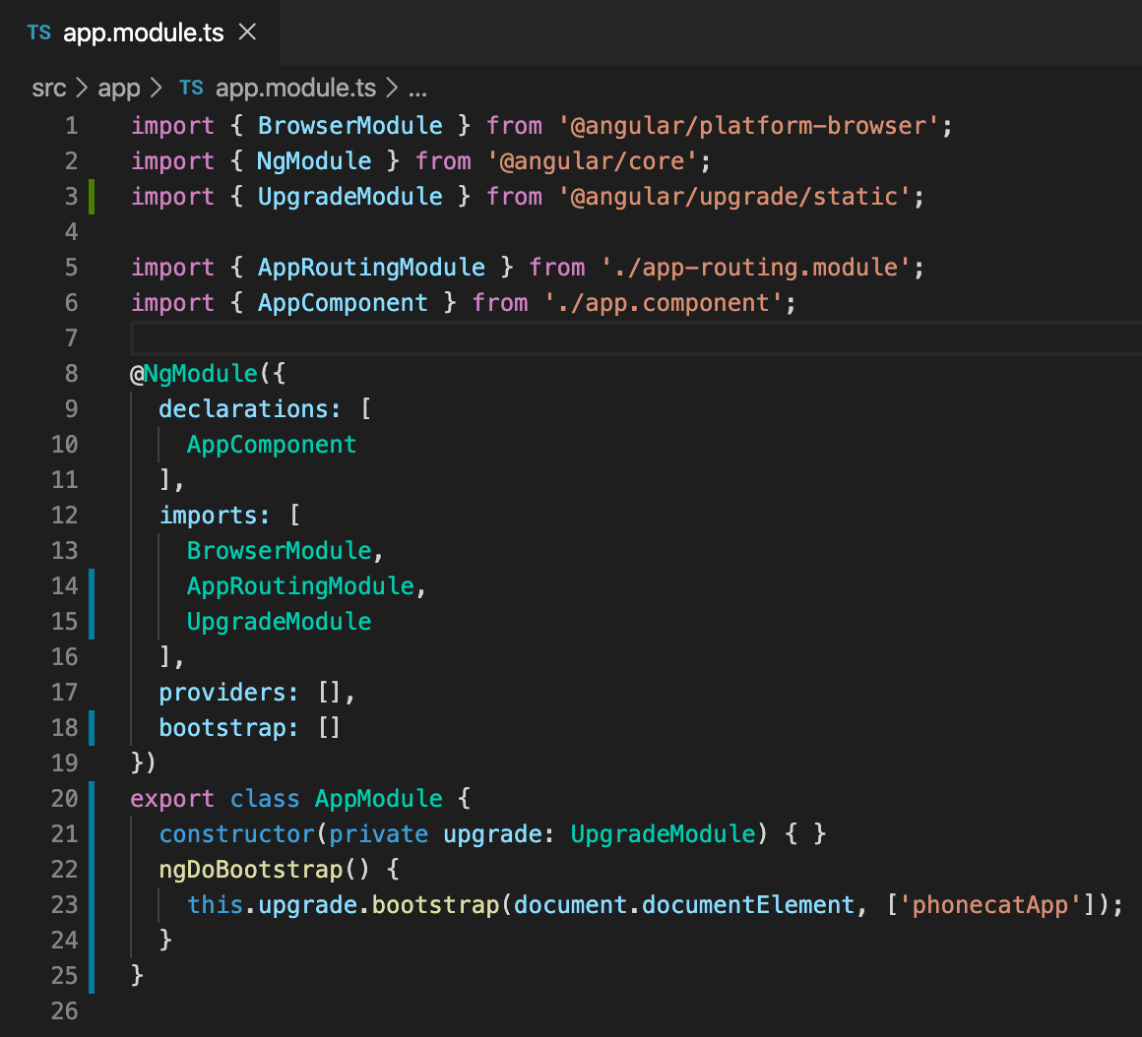Click line number 12 to select that line
The image size is (1142, 1037).
click(x=64, y=515)
